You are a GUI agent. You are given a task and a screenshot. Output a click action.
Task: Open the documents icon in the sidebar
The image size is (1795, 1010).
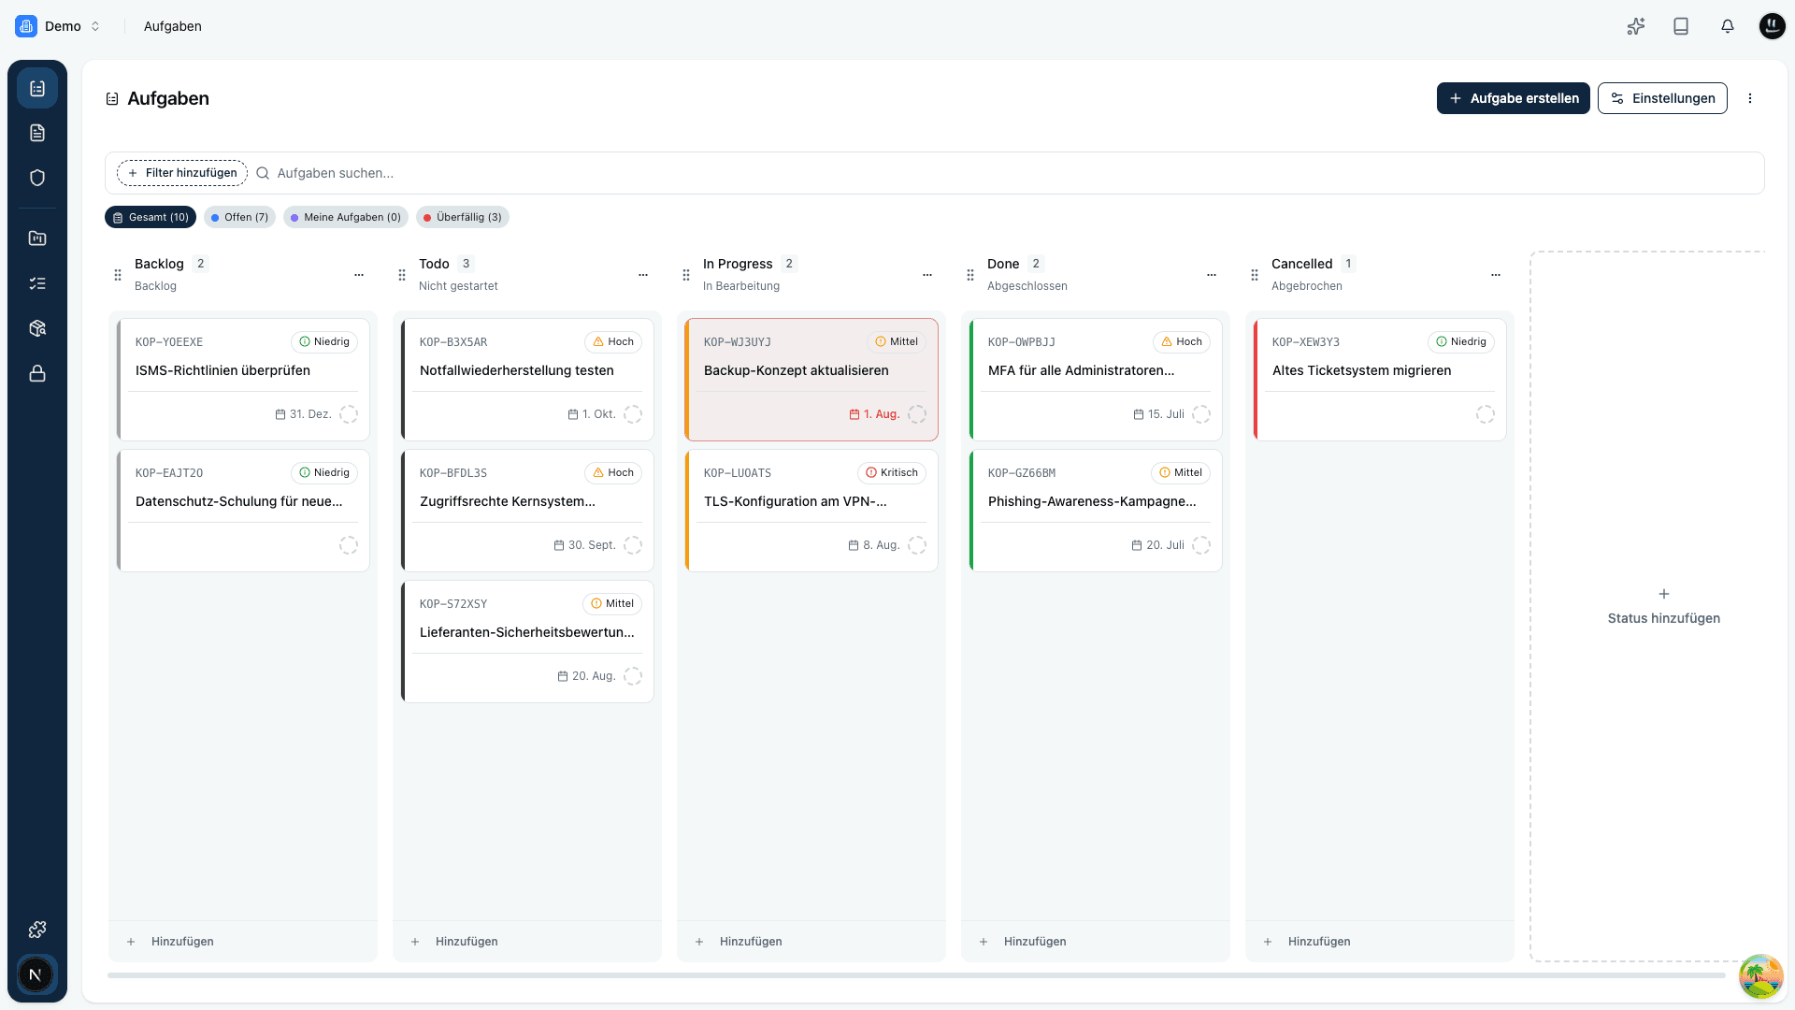tap(37, 133)
